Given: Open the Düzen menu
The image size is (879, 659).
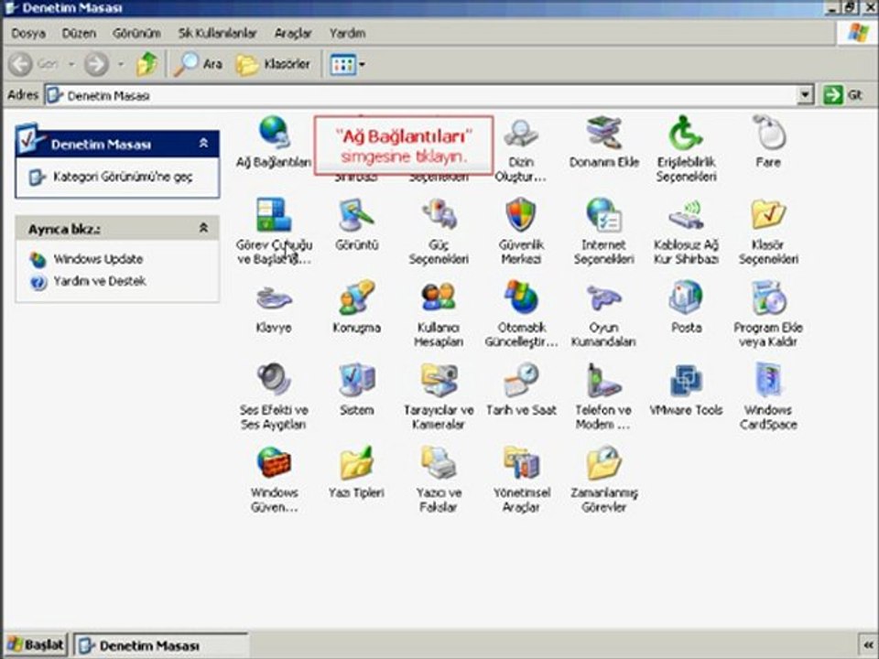Looking at the screenshot, I should click(x=79, y=33).
